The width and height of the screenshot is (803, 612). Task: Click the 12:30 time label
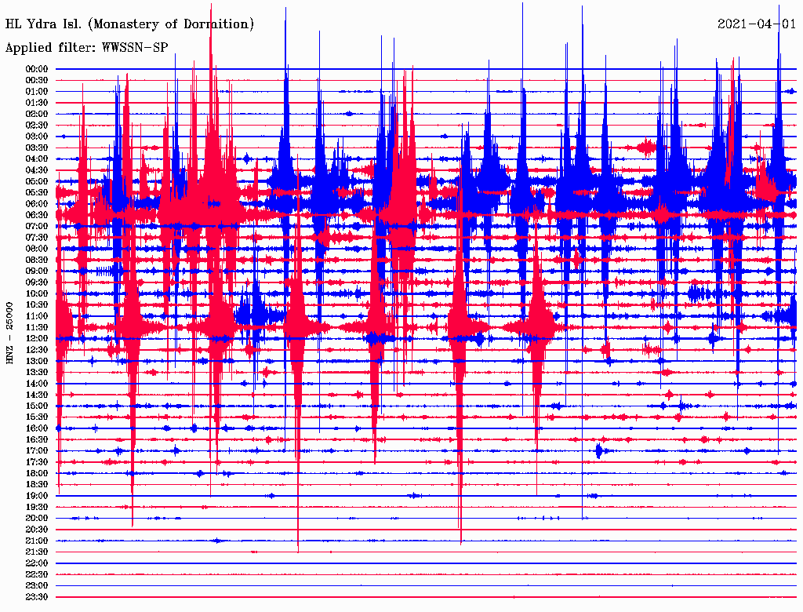pos(37,350)
